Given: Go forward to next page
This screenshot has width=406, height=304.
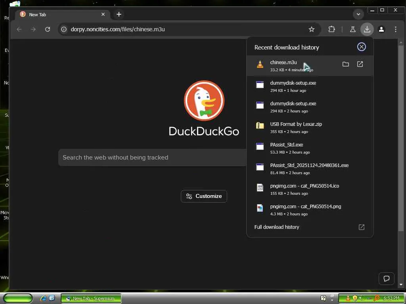Looking at the screenshot, I should pyautogui.click(x=33, y=29).
